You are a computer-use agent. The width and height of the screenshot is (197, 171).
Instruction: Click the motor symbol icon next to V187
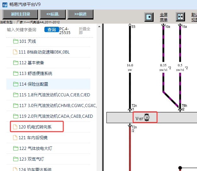pyautogui.click(x=147, y=117)
